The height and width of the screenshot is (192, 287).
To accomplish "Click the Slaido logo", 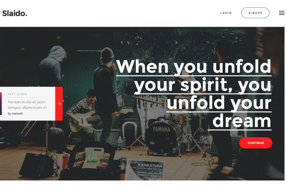I will (x=15, y=13).
